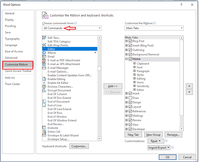Click the E-mail Messages envelope icon
The image size is (199, 162).
pos(44,68)
